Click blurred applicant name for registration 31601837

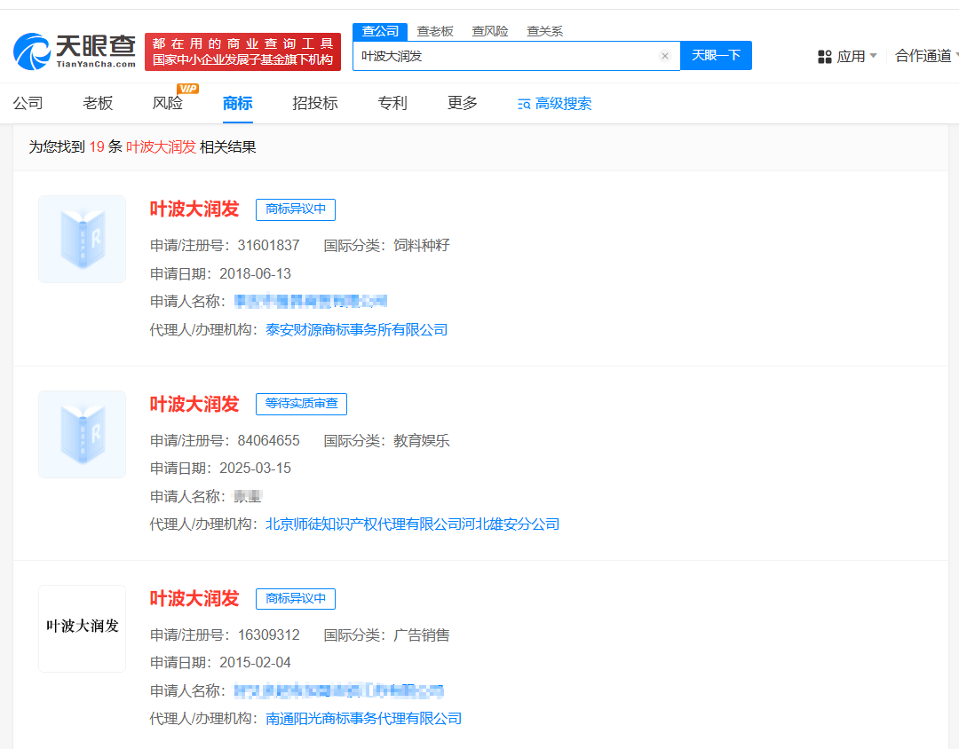click(311, 301)
